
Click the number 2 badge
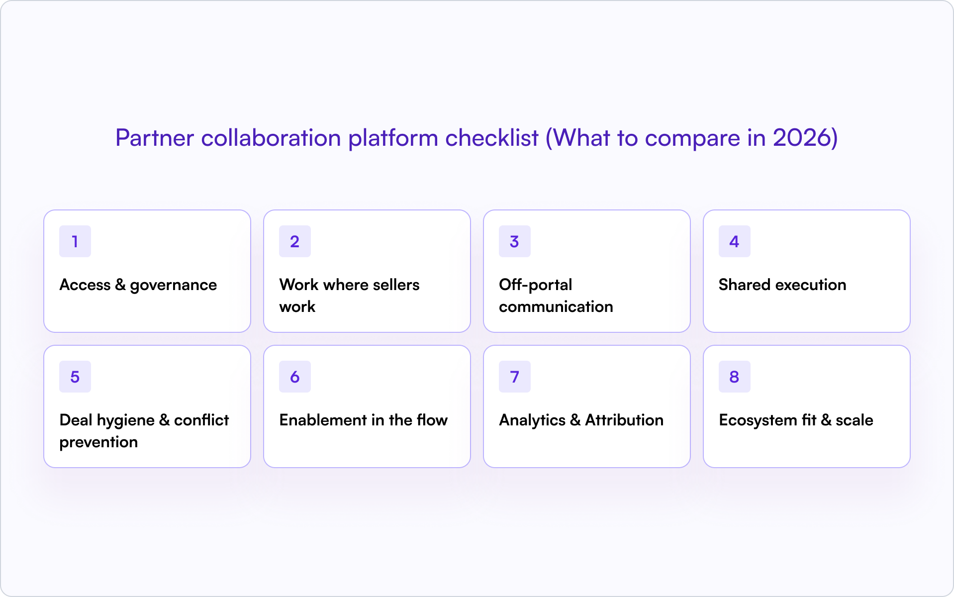(295, 241)
